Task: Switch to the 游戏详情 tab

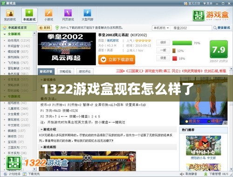Action: (x=46, y=71)
